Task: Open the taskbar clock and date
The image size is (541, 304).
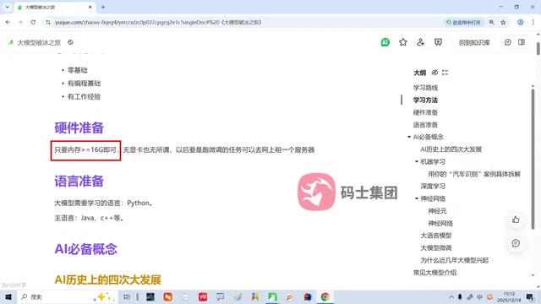Action: pyautogui.click(x=509, y=296)
